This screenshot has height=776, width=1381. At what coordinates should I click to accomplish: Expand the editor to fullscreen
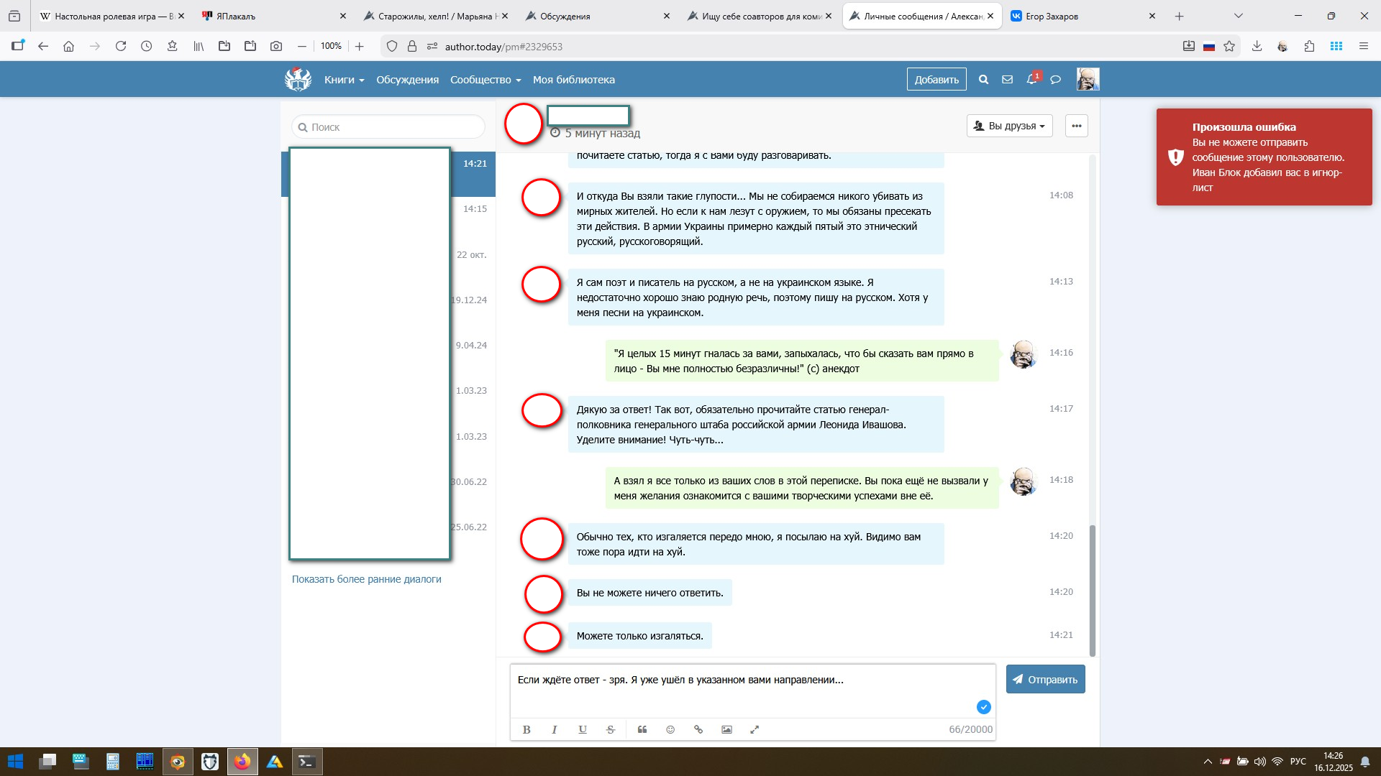(x=755, y=729)
